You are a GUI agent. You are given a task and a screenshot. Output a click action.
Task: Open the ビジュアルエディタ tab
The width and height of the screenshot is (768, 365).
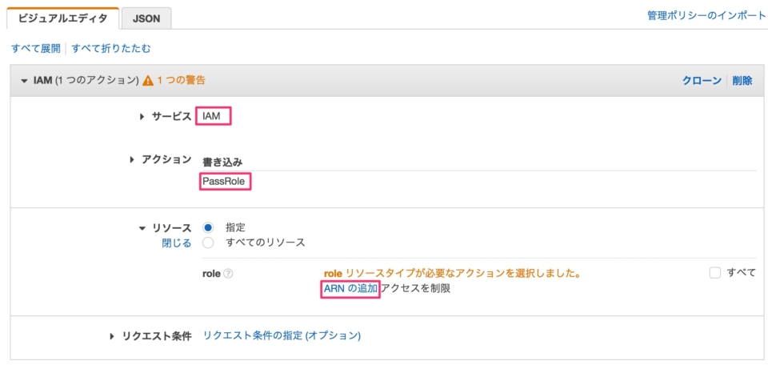point(62,18)
